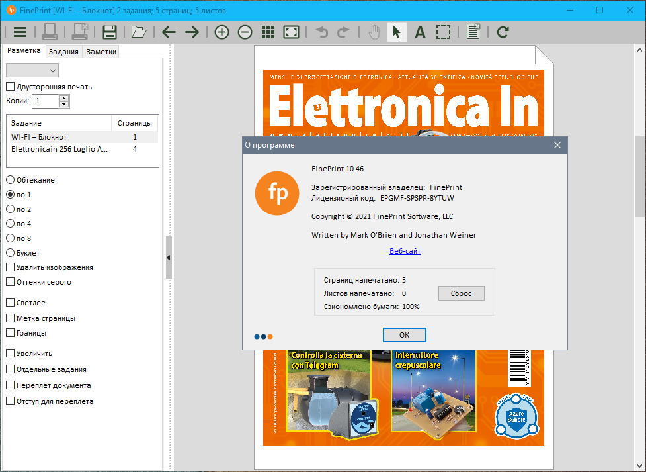
Task: Toggle the Оттенки серого checkbox
Action: (x=11, y=282)
